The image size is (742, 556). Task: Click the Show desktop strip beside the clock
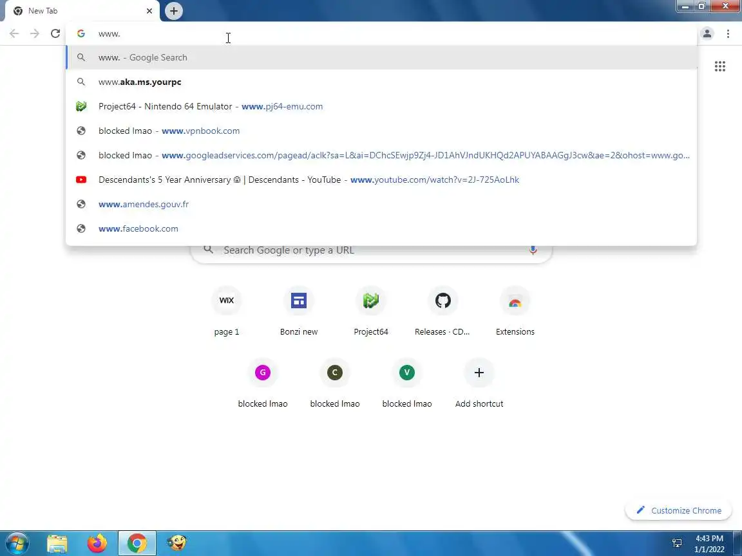pyautogui.click(x=737, y=543)
